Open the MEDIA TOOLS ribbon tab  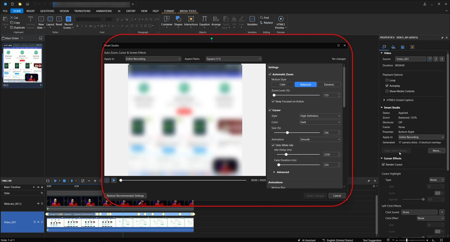188,11
